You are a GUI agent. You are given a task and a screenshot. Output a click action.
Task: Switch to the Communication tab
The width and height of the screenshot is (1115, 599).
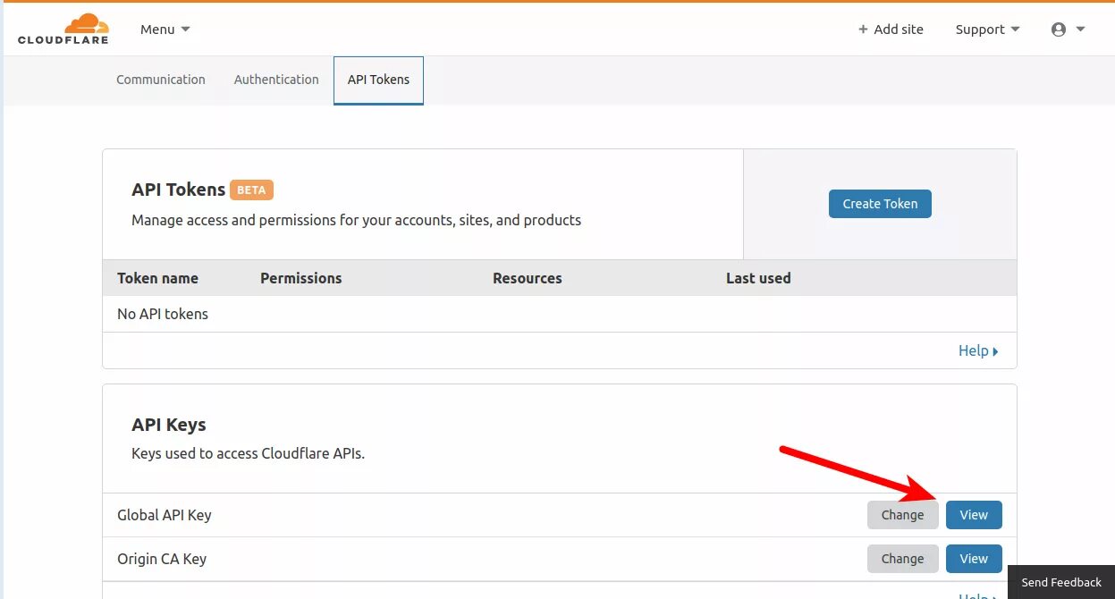click(x=161, y=80)
